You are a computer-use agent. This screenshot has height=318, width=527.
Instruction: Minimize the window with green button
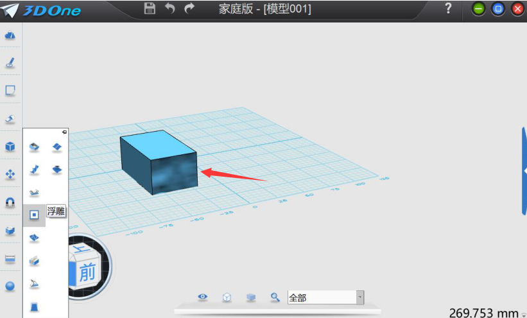478,9
